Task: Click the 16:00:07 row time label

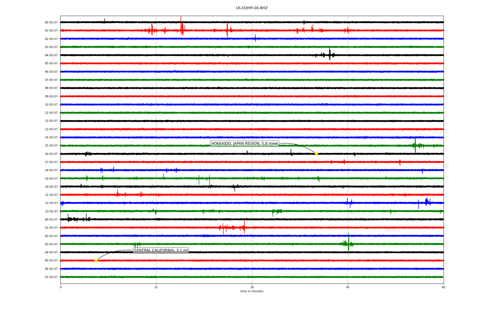Action: (51, 154)
